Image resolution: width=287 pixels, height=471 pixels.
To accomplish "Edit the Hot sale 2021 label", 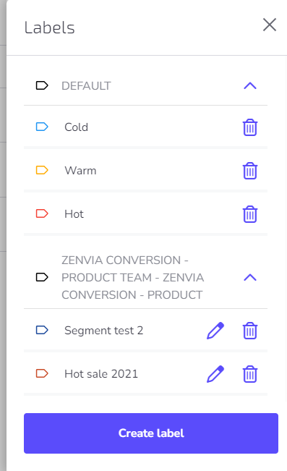I will (x=215, y=374).
